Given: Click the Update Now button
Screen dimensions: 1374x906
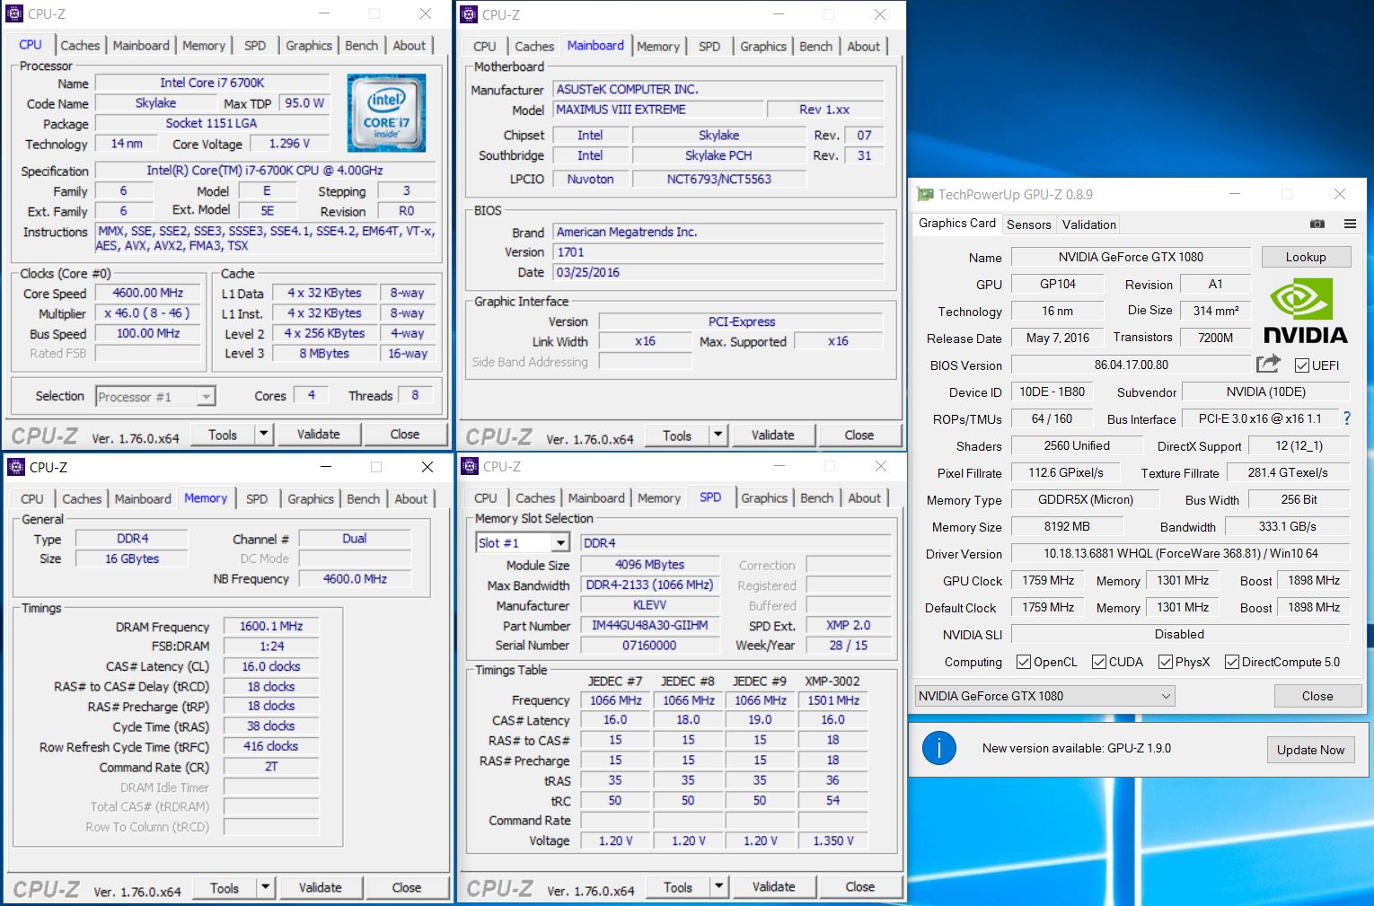Looking at the screenshot, I should pos(1310,750).
